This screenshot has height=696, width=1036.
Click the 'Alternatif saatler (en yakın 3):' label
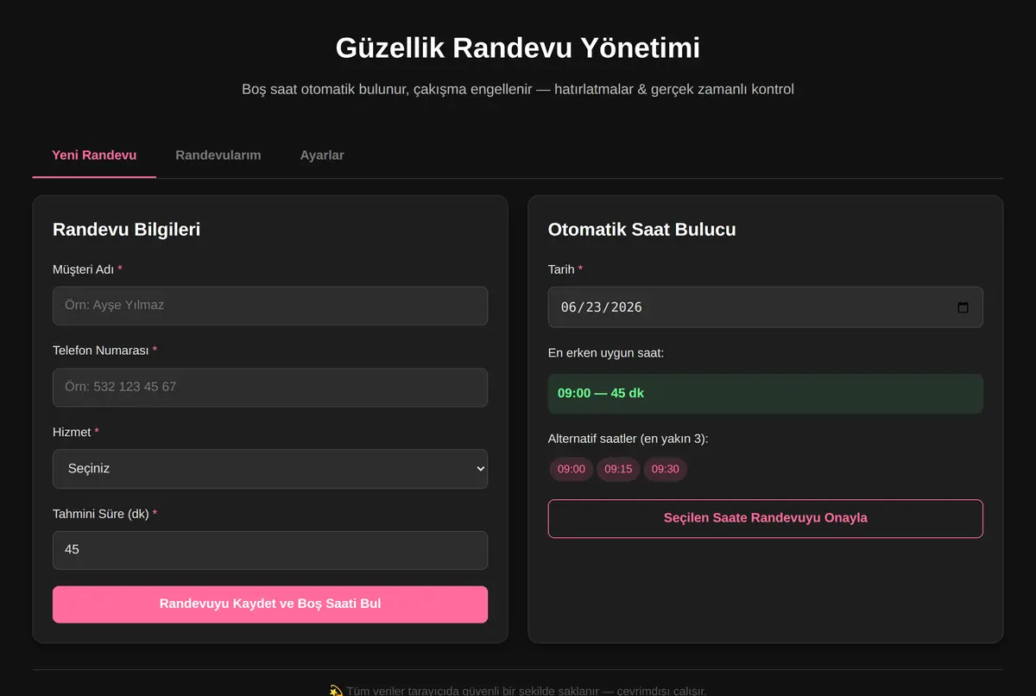pos(628,439)
